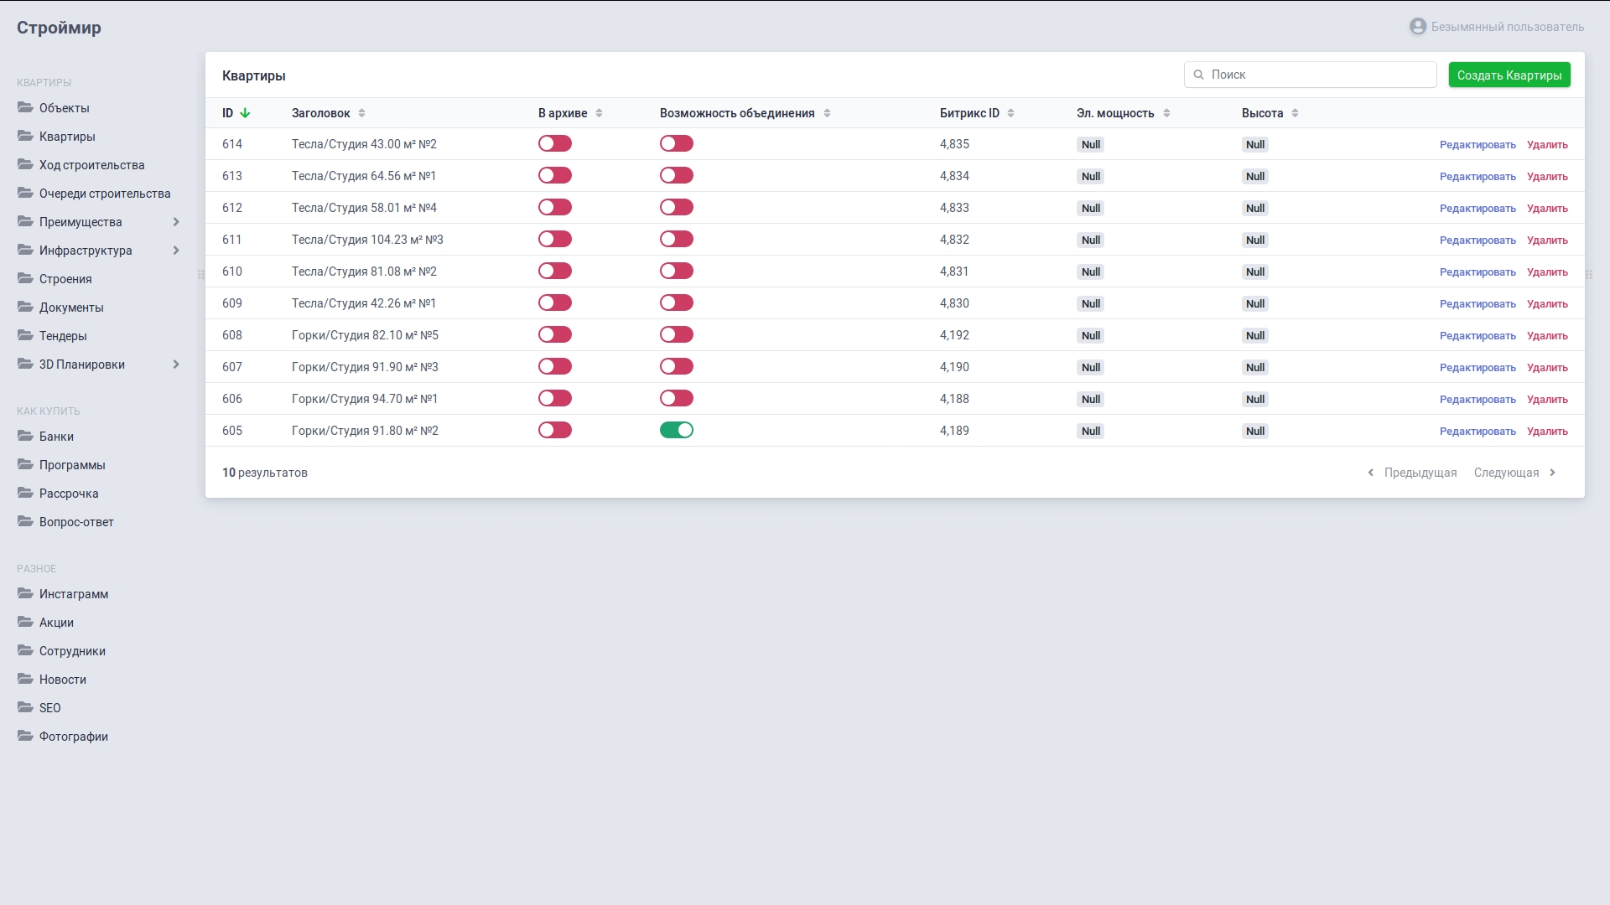Click folder icon for Очереди строительства
1610x905 pixels.
click(25, 193)
